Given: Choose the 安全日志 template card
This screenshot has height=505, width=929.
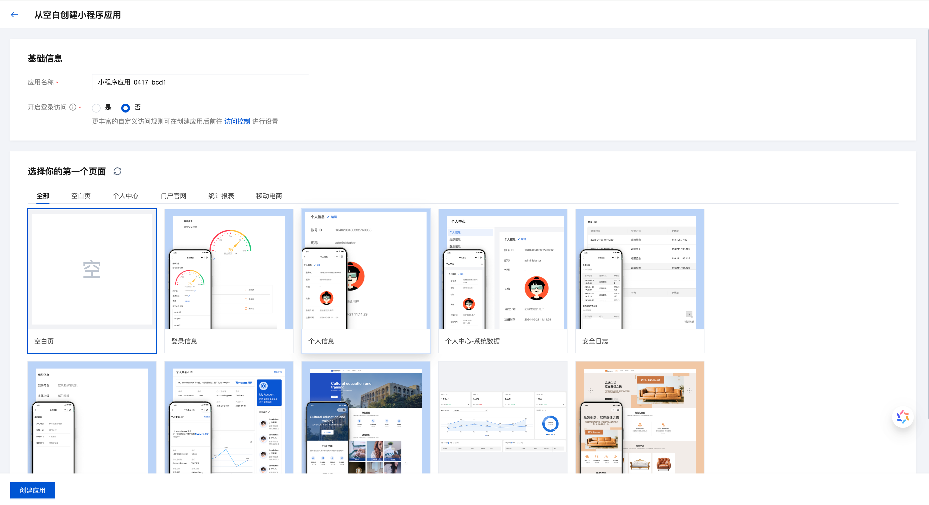Looking at the screenshot, I should coord(640,281).
